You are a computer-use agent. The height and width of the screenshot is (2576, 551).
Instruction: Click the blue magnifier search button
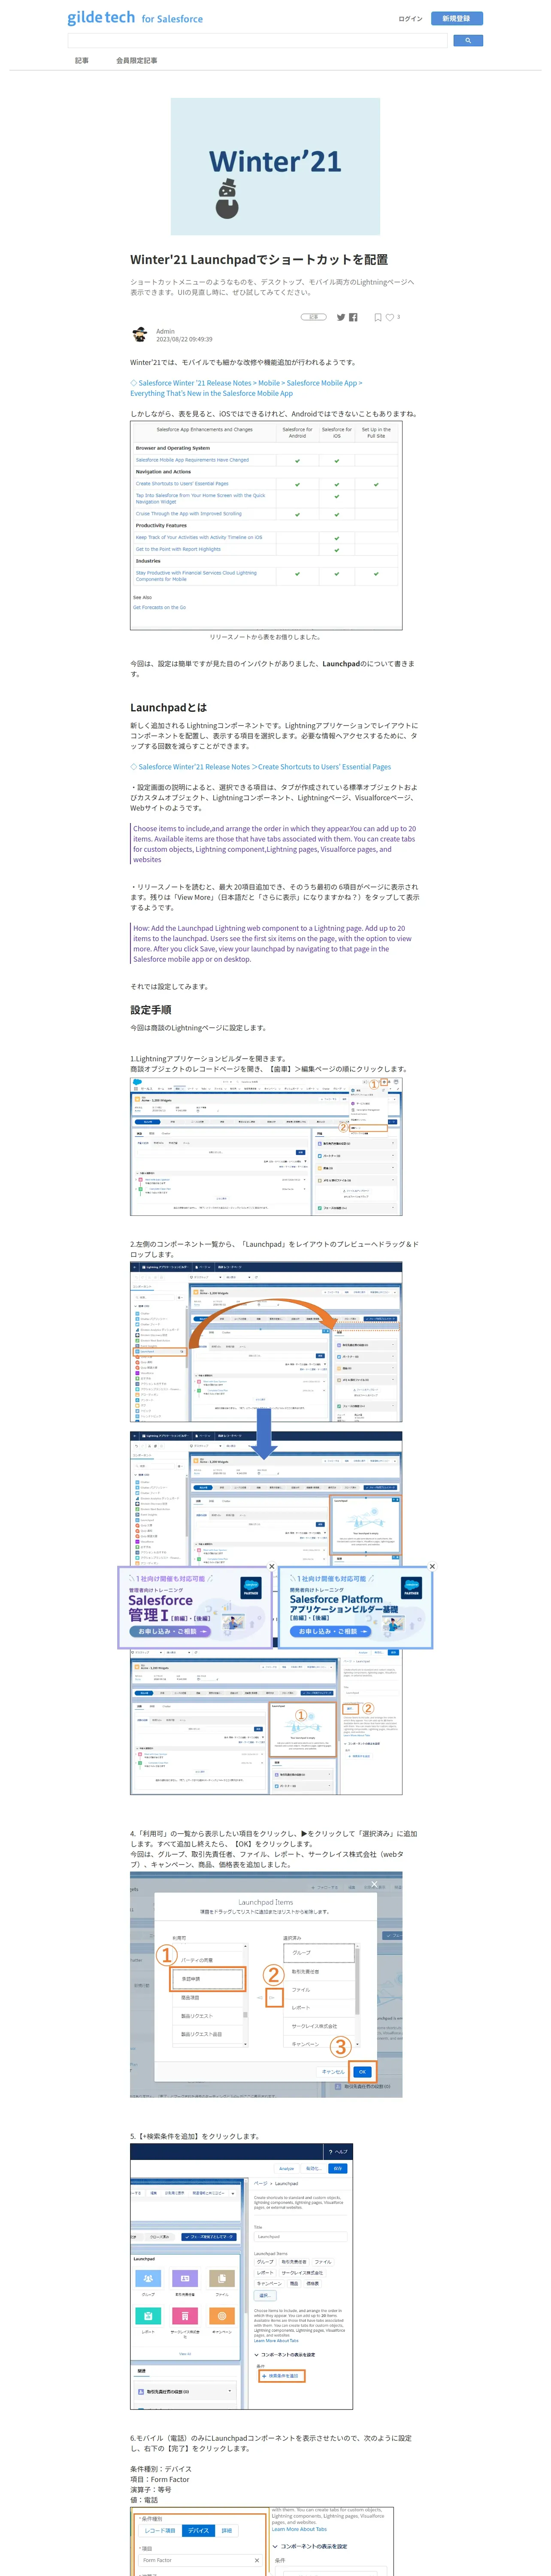[x=468, y=41]
